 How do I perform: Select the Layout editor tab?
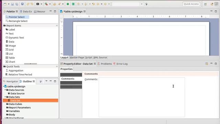pos(64,58)
